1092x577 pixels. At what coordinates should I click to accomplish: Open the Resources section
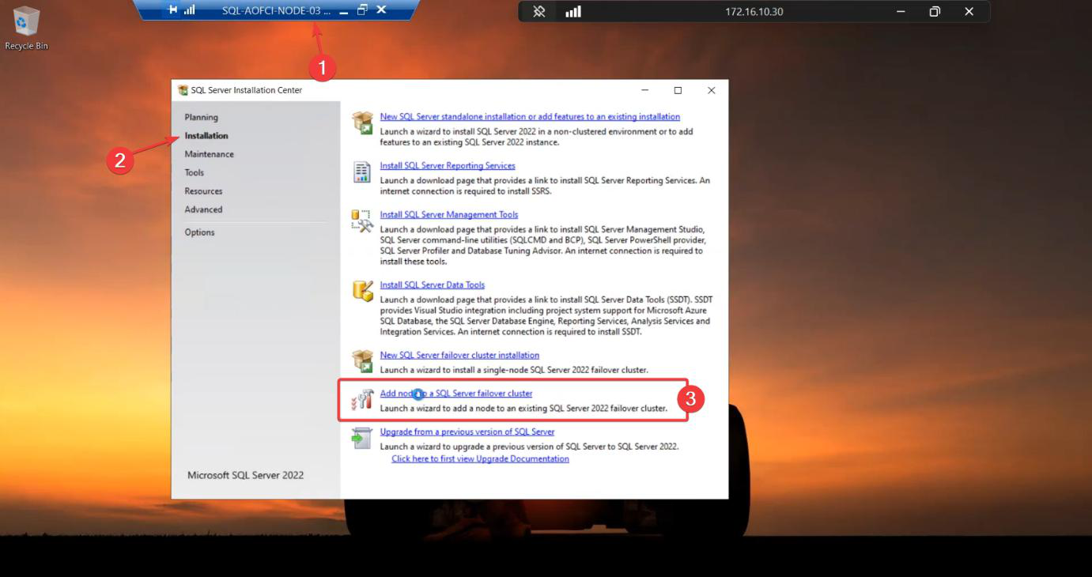(x=203, y=191)
